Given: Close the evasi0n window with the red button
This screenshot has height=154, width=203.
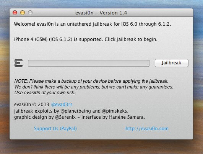Looking at the screenshot, I should pos(15,13).
